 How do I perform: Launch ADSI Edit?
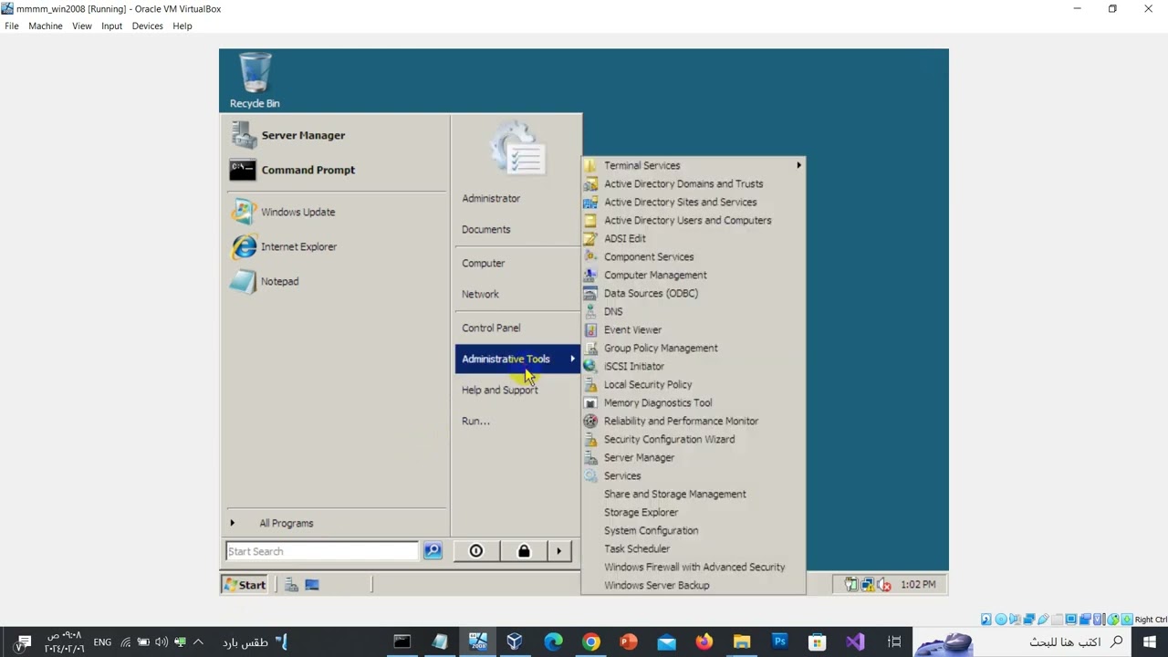click(693, 238)
